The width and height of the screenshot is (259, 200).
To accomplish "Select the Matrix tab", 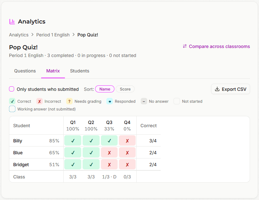I will [x=53, y=71].
